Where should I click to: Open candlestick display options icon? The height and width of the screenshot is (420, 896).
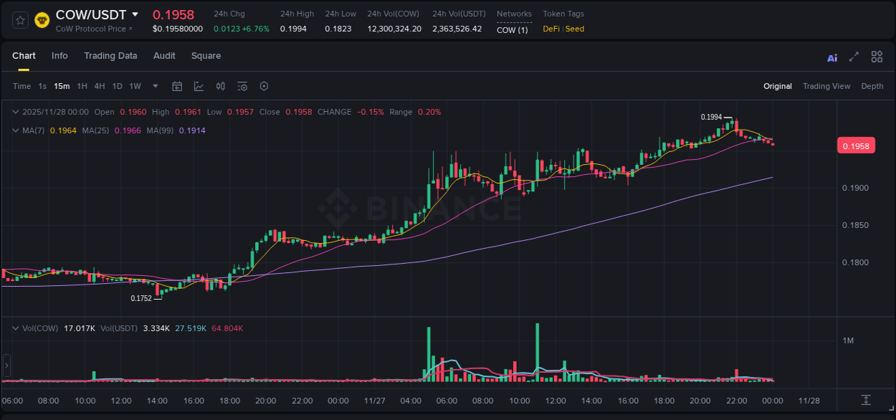220,86
